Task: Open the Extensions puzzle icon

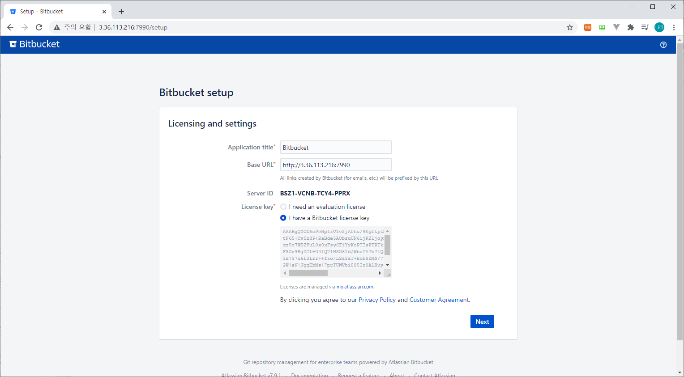Action: click(631, 27)
